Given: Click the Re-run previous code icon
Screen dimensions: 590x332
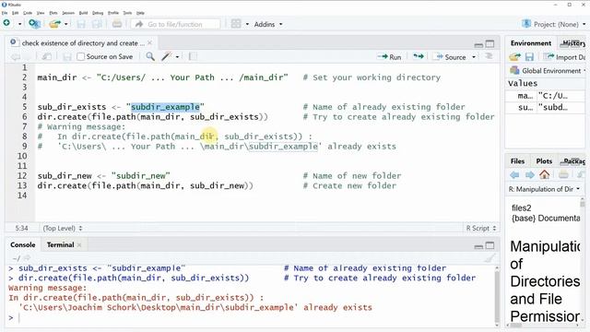Looking at the screenshot, I should 418,56.
